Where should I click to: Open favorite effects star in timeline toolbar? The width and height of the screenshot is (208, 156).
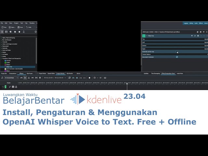pos(90,78)
